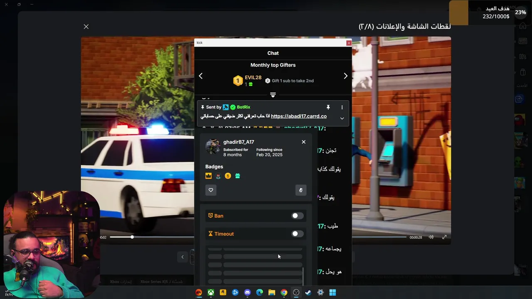Open Discord from taskbar
Viewport: 532px width, 299px height.
coord(247,292)
